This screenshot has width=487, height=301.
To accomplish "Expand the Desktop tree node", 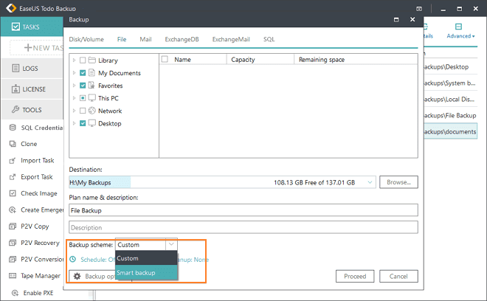I will click(74, 123).
